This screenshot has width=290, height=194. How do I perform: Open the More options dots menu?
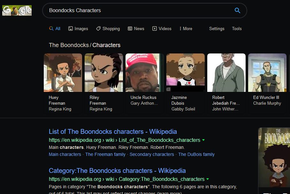[x=180, y=28]
